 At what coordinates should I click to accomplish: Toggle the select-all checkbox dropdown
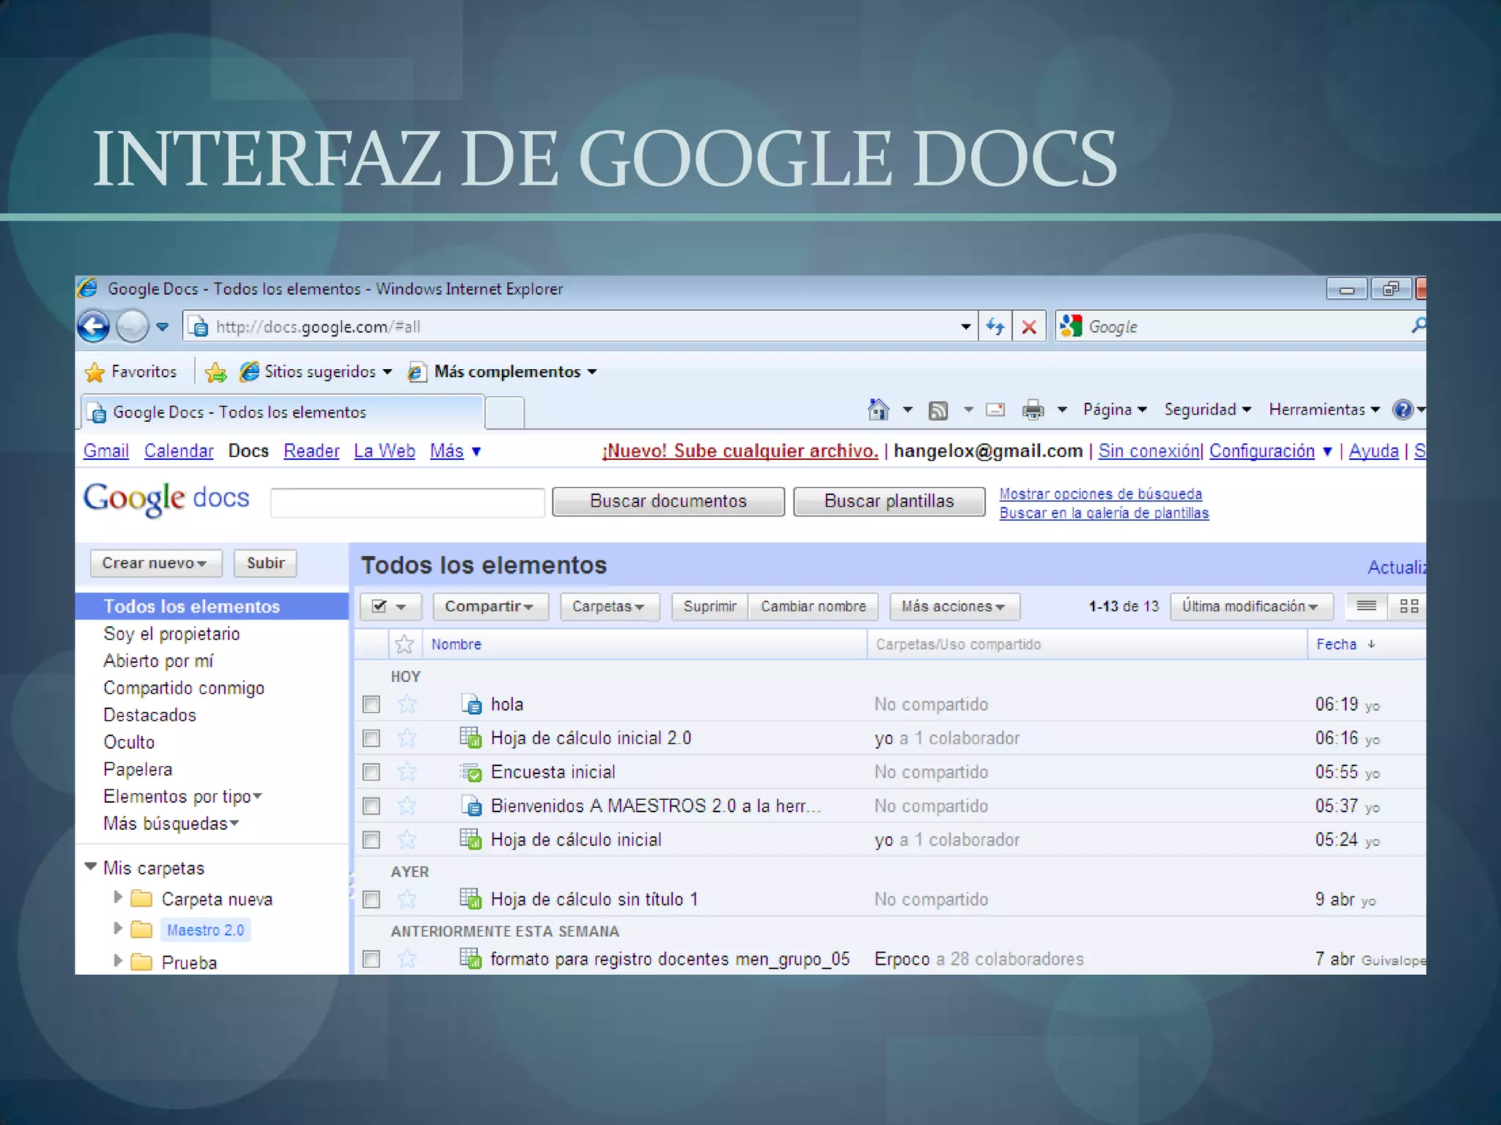pyautogui.click(x=391, y=606)
